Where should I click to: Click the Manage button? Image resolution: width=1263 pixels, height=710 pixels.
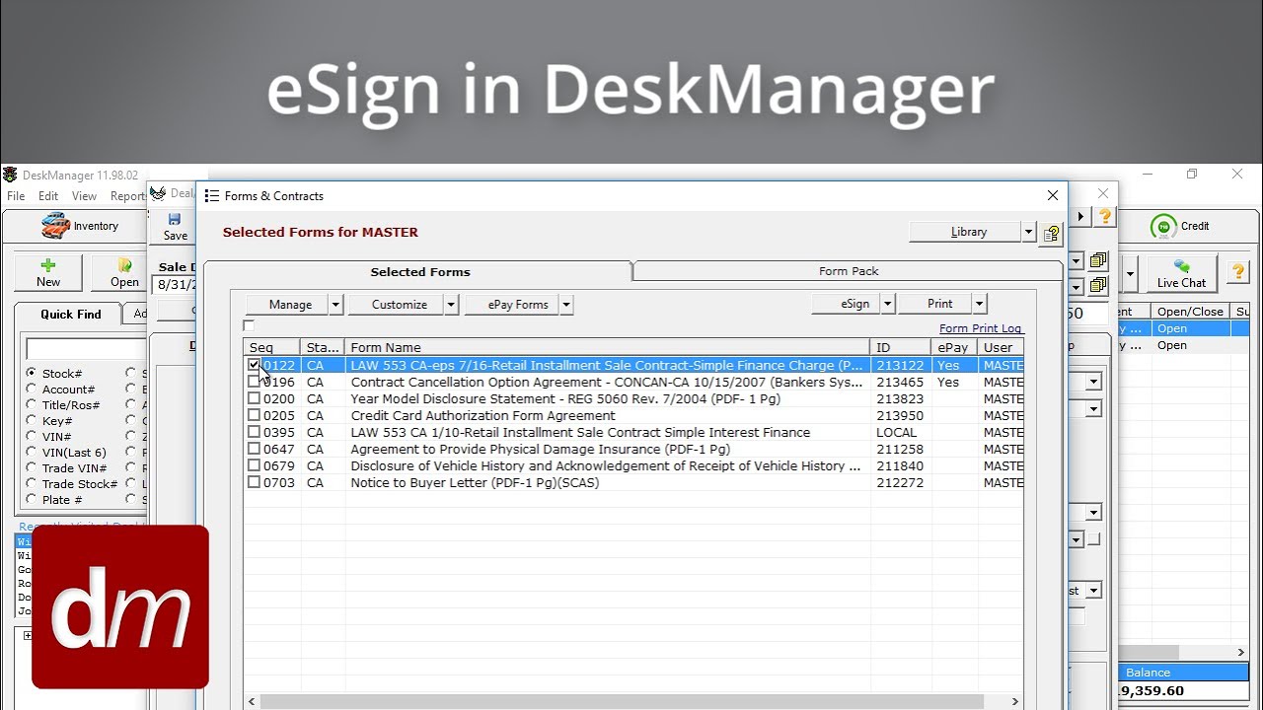(x=287, y=305)
